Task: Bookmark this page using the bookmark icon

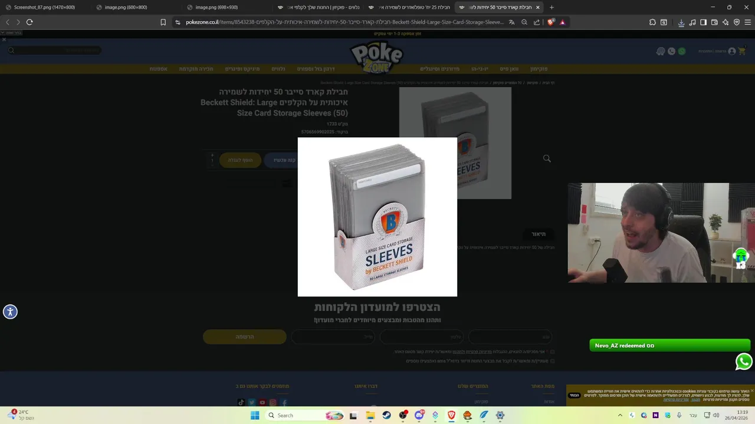Action: (163, 22)
